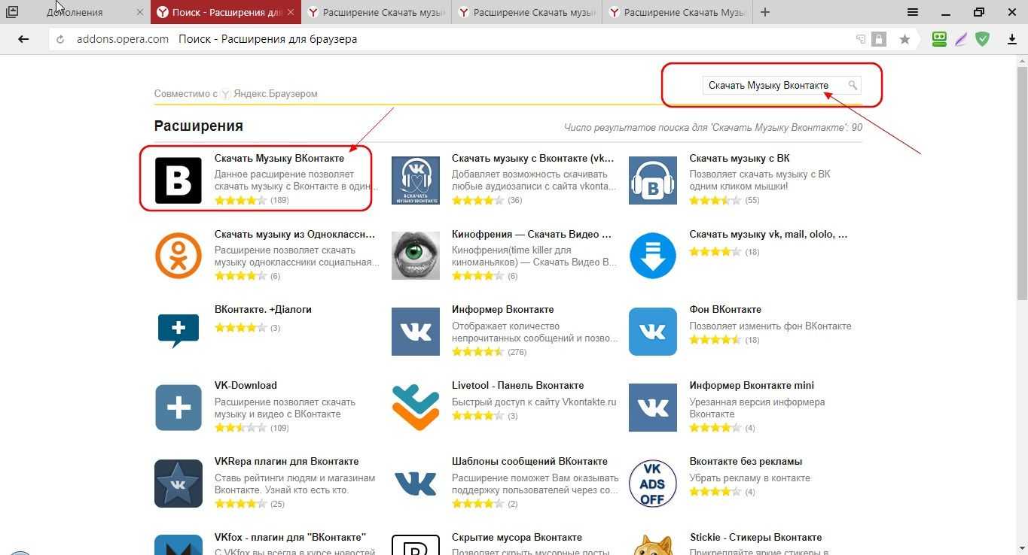Viewport: 1028px width, 555px height.
Task: Open Скачать музыку с ВК link
Action: [x=740, y=158]
